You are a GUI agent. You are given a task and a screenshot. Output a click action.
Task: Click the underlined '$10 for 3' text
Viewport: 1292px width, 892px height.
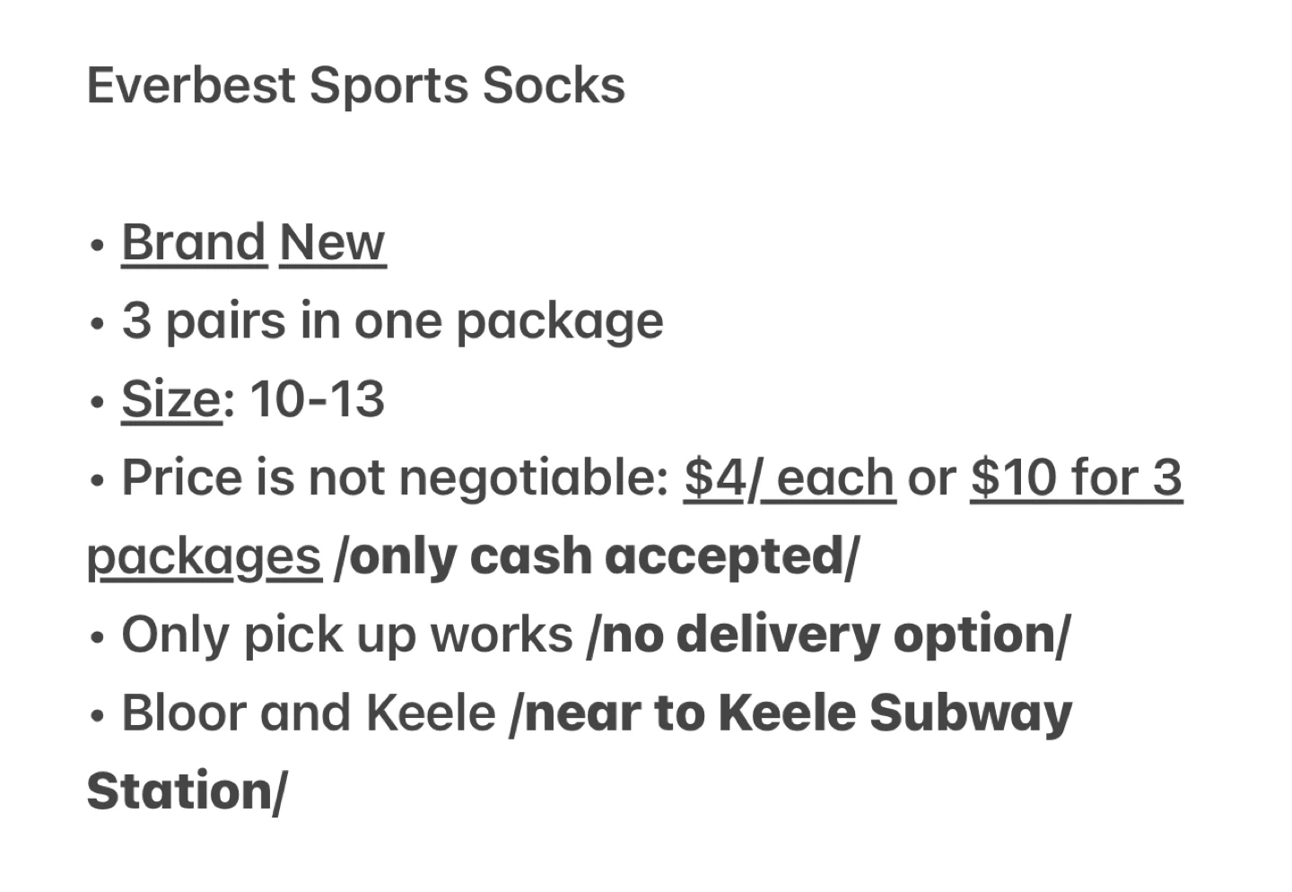pyautogui.click(x=1077, y=477)
